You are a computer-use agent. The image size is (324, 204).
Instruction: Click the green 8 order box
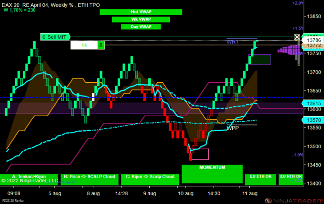tap(101, 45)
